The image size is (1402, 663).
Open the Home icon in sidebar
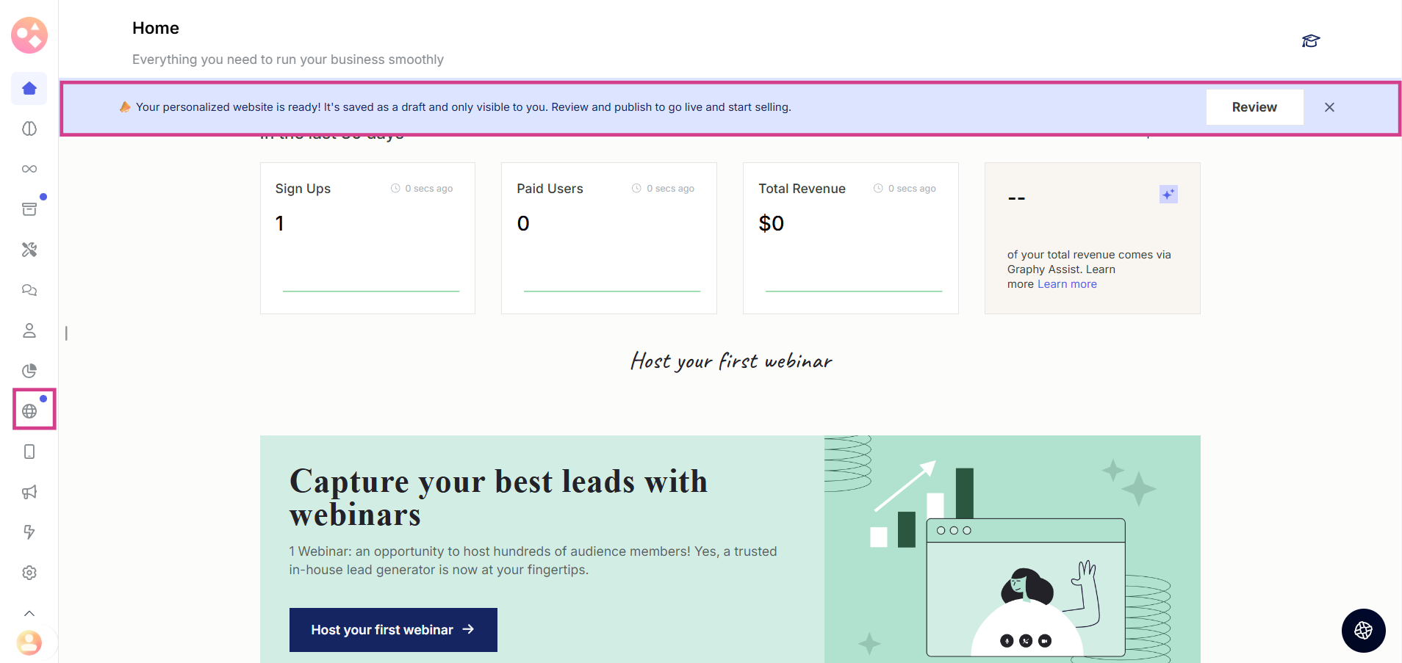coord(29,89)
